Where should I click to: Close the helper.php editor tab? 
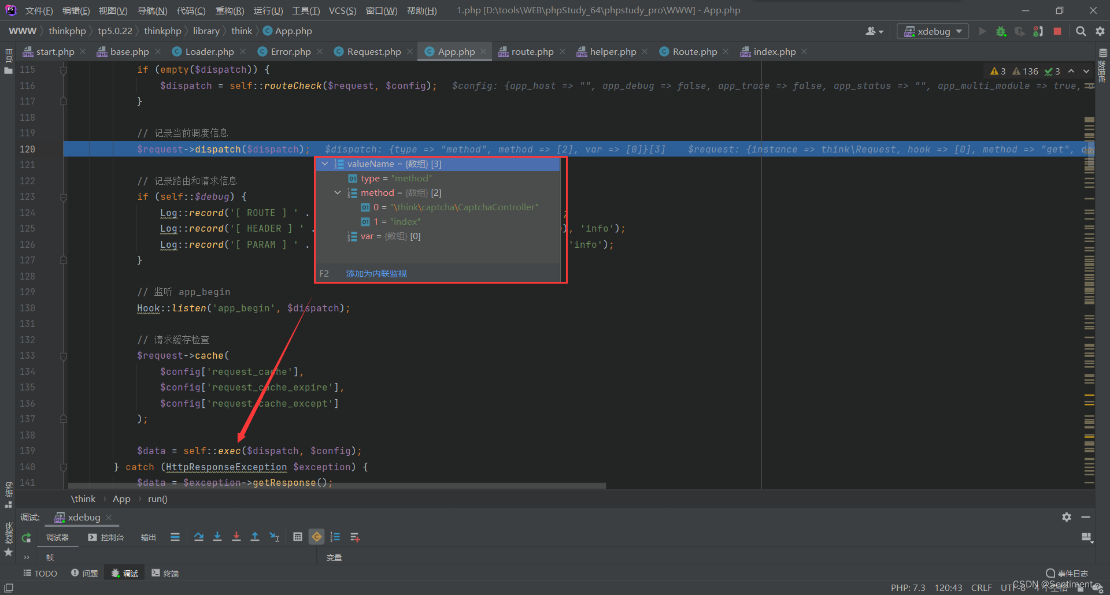(x=645, y=52)
